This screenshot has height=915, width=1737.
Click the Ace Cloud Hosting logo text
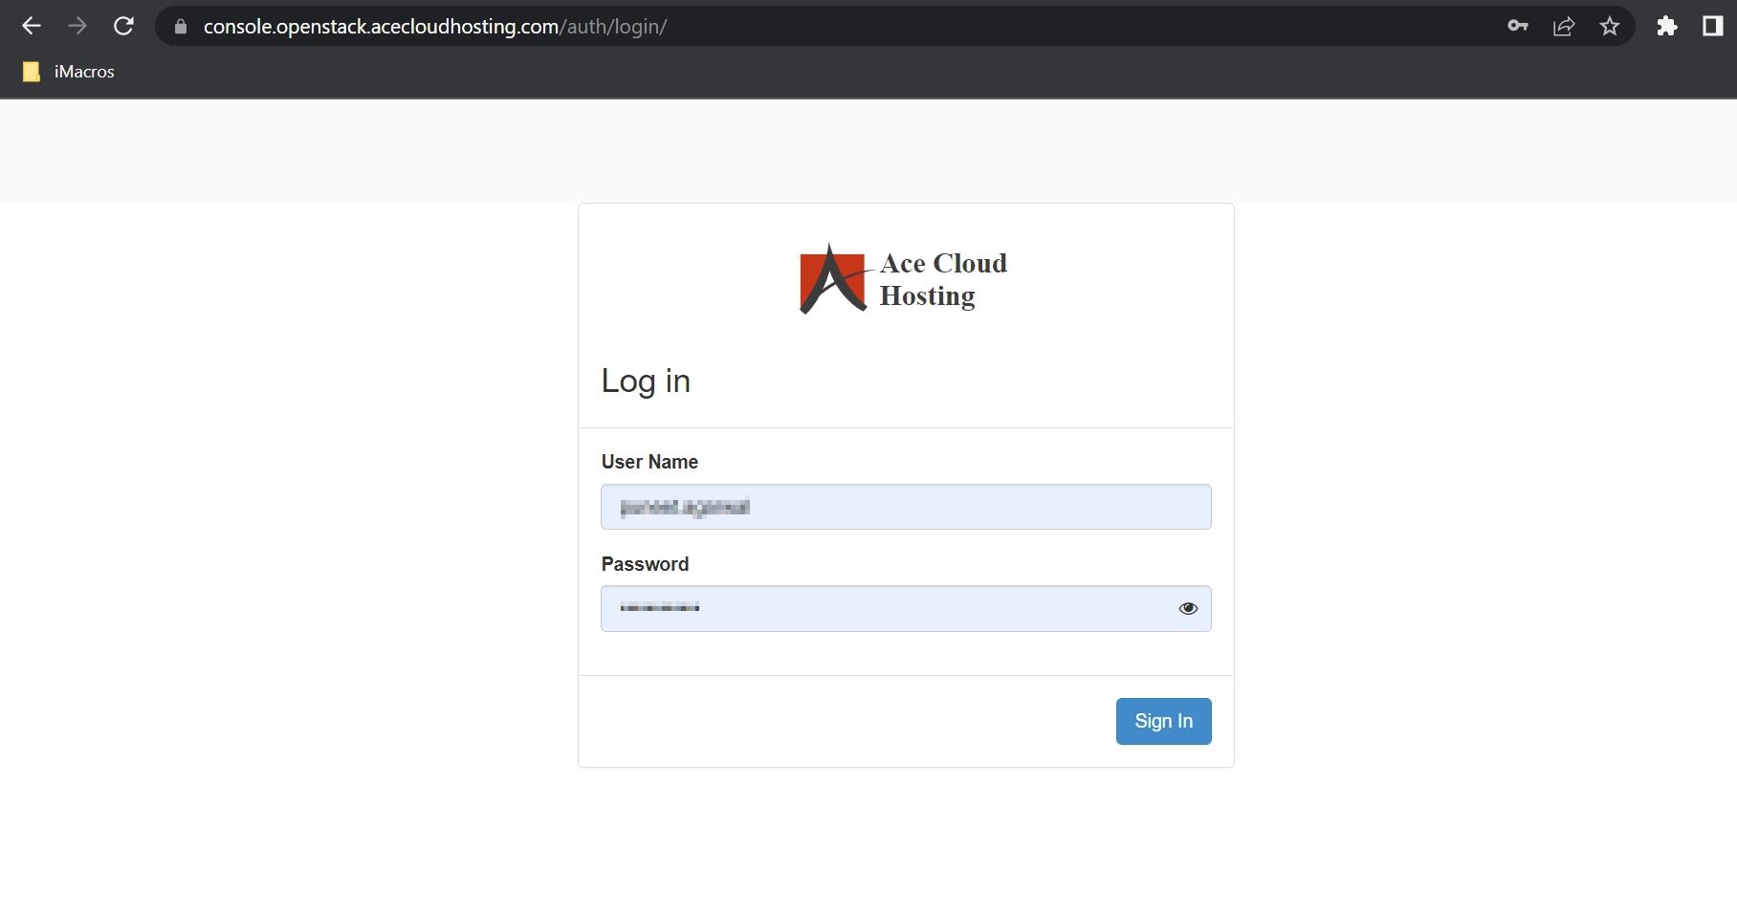tap(942, 279)
